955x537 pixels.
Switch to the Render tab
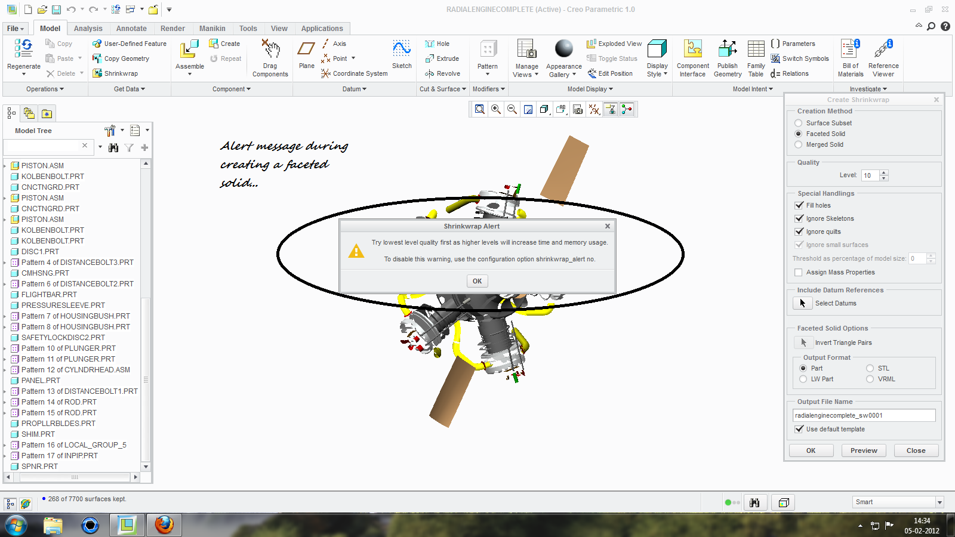[x=172, y=29]
